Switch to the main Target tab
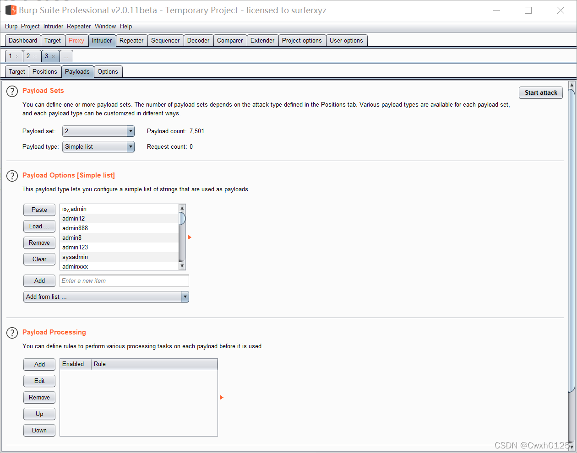 coord(53,41)
